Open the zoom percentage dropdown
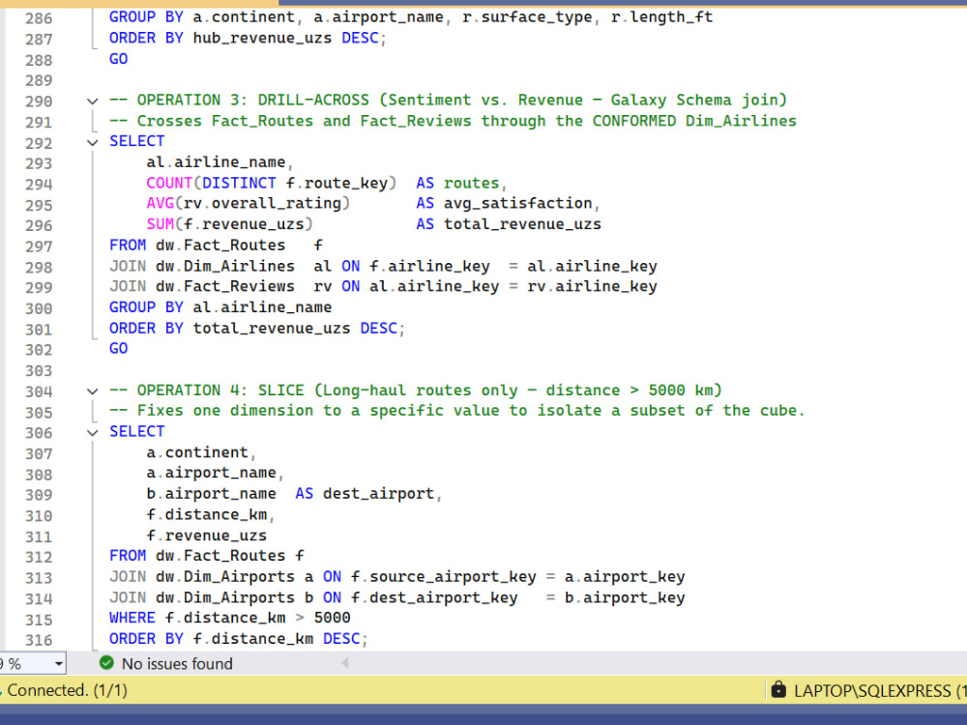Screen dimensions: 967x725 [x=59, y=664]
